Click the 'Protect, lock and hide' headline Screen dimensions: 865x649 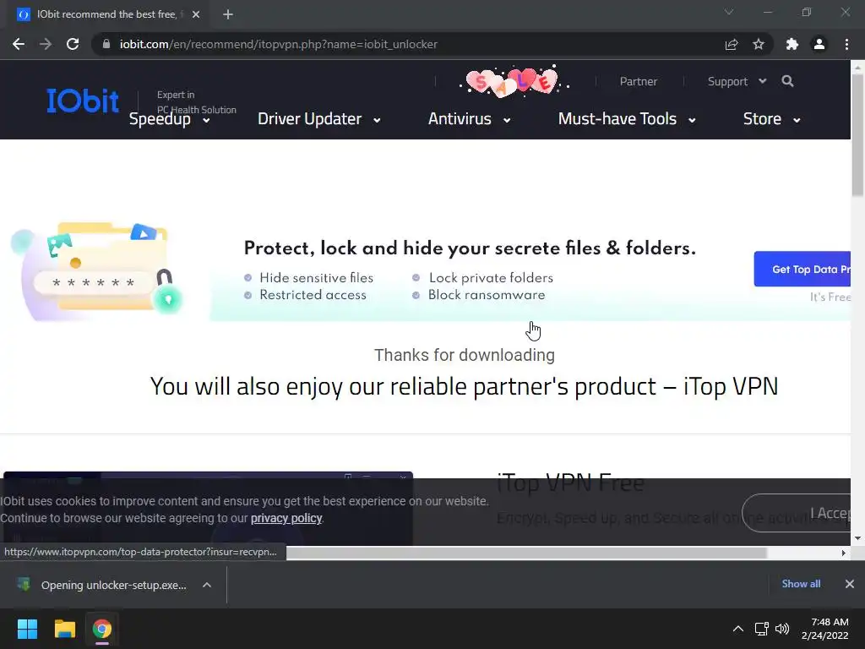(470, 248)
